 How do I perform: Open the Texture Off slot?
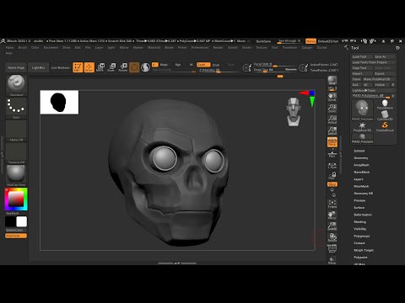pos(16,153)
